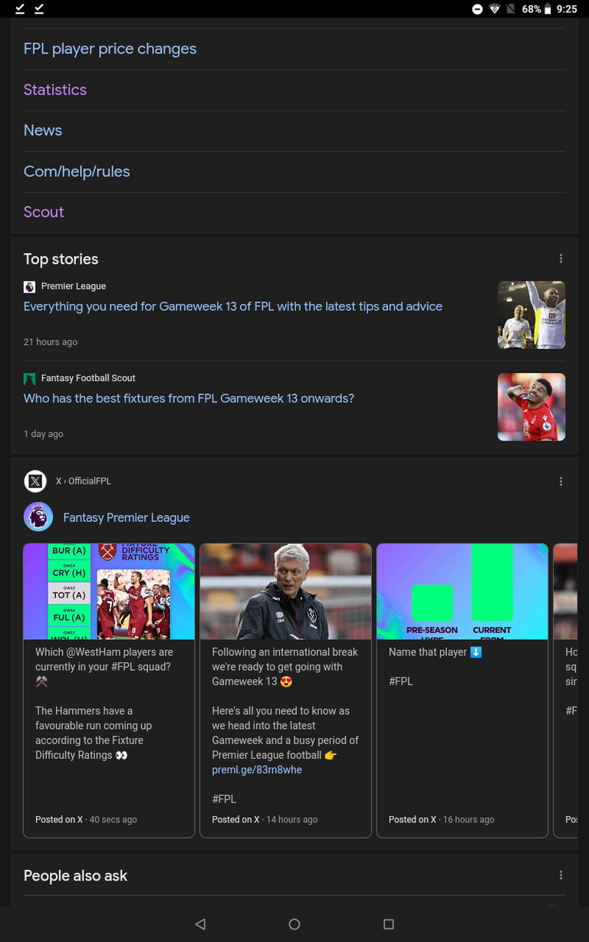This screenshot has width=589, height=942.
Task: Tap the 9:25 clock in status bar
Action: (x=567, y=9)
